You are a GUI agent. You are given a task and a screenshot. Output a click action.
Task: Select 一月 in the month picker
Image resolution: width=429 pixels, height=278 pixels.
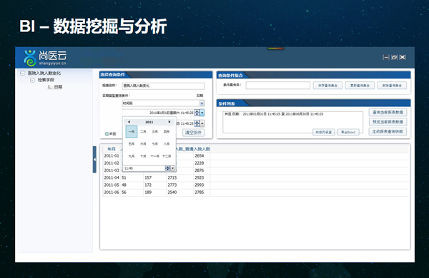132,132
